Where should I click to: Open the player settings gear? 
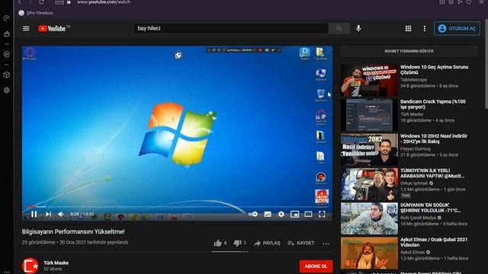pos(281,214)
